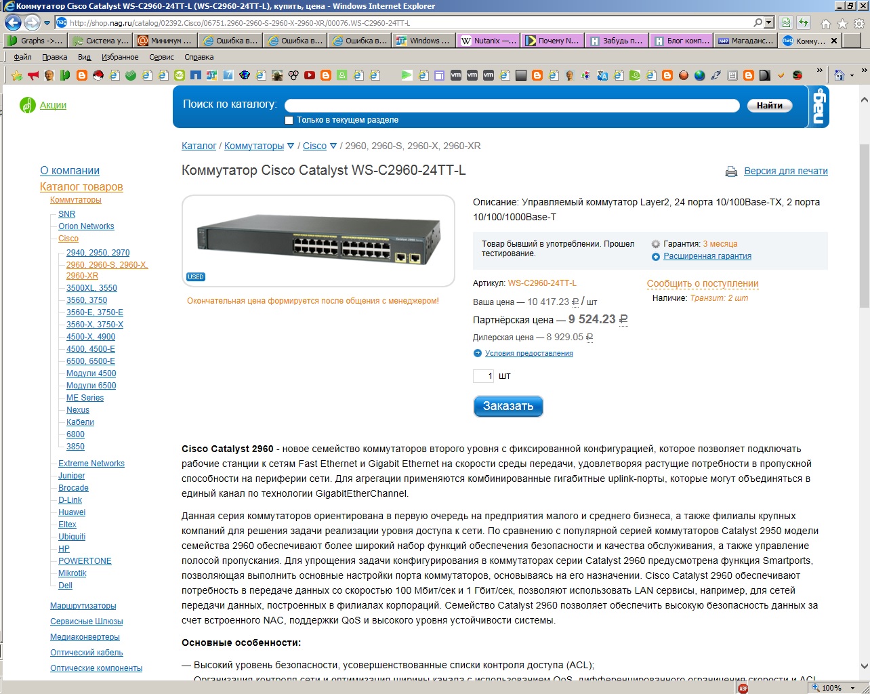Open the red megaphone favorite shortcut
Image resolution: width=870 pixels, height=694 pixels.
(33, 75)
